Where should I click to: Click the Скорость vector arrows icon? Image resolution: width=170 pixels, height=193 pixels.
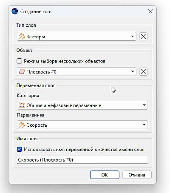(22, 125)
